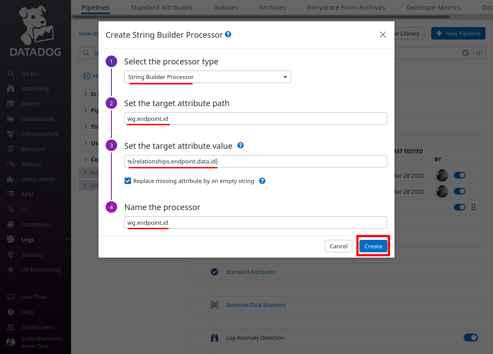Click drag handle dots on pipeline row

click(x=473, y=207)
